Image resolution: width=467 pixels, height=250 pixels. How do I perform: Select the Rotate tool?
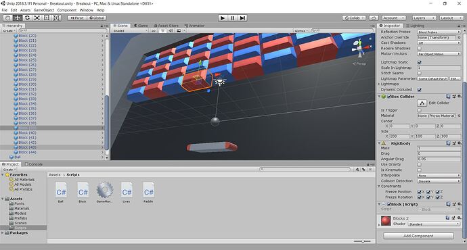[27, 18]
